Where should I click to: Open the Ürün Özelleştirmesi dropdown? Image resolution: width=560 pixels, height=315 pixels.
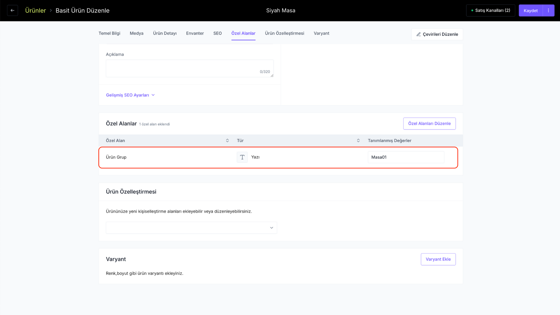click(x=191, y=228)
